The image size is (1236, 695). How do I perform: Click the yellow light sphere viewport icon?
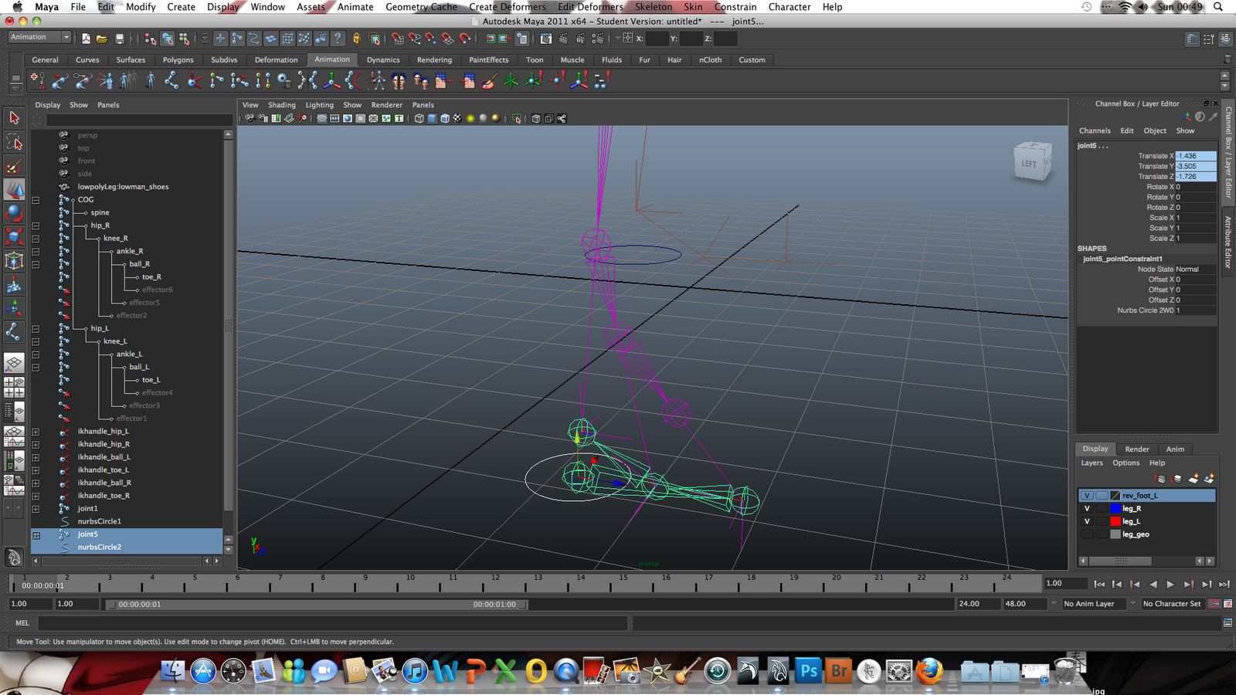(470, 118)
